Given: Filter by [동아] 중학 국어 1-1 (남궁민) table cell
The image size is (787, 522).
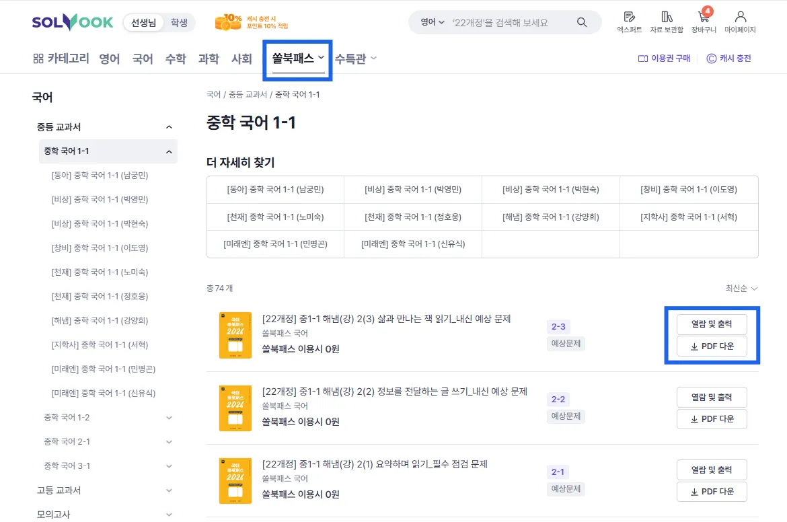Looking at the screenshot, I should coord(276,190).
